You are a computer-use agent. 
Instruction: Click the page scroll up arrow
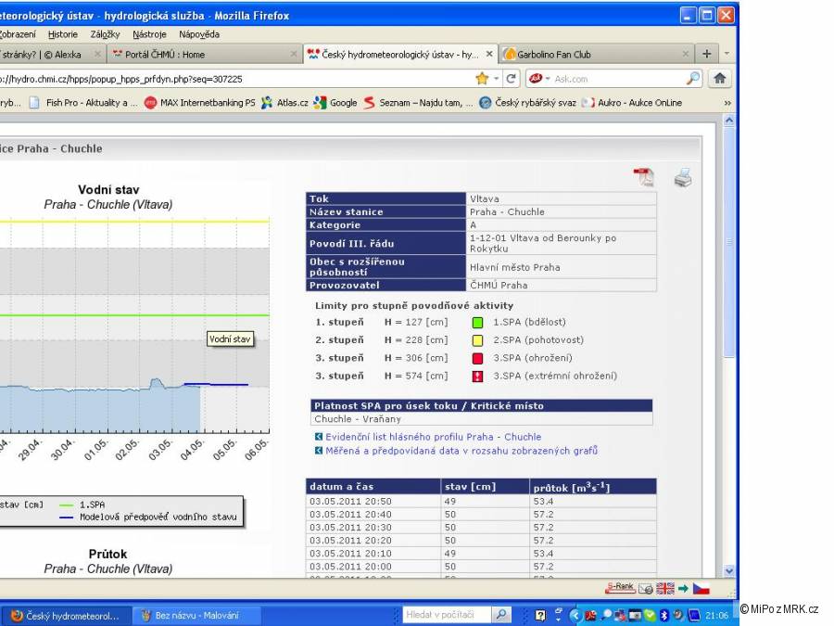(729, 121)
